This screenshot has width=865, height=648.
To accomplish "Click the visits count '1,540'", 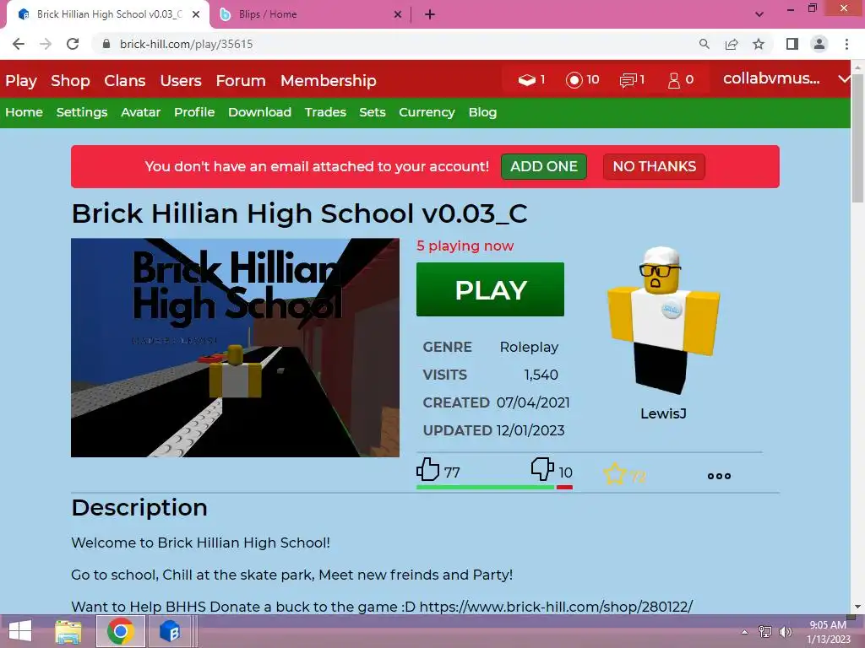I will click(541, 375).
